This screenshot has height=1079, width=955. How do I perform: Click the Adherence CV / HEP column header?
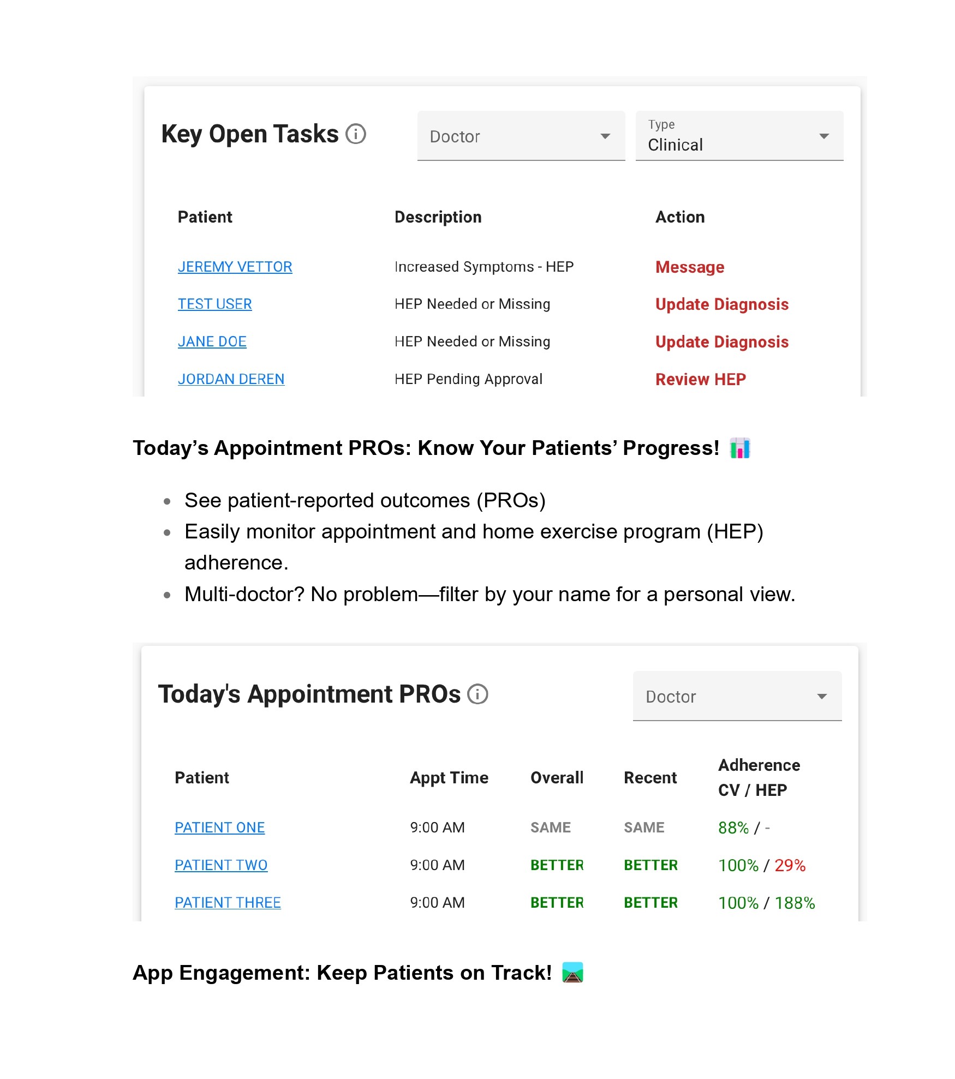click(759, 777)
